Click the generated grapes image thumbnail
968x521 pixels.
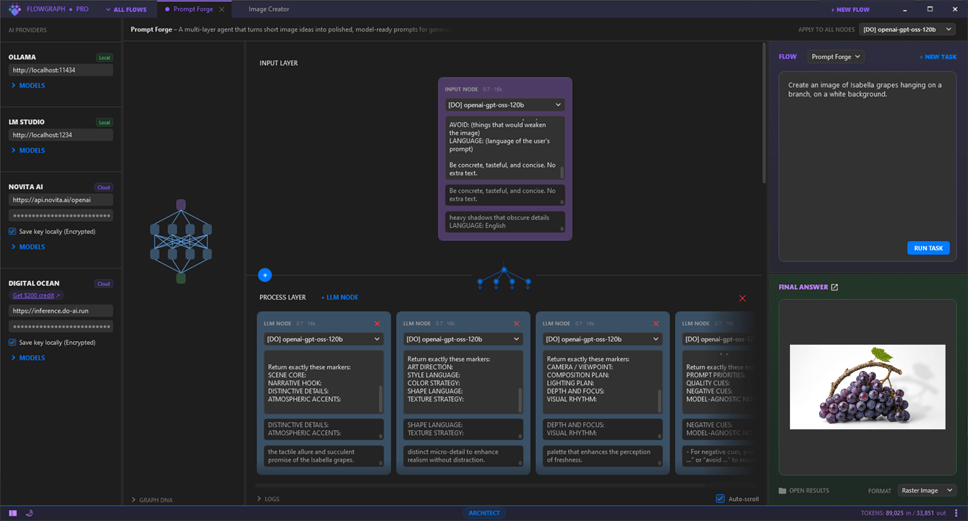point(868,387)
